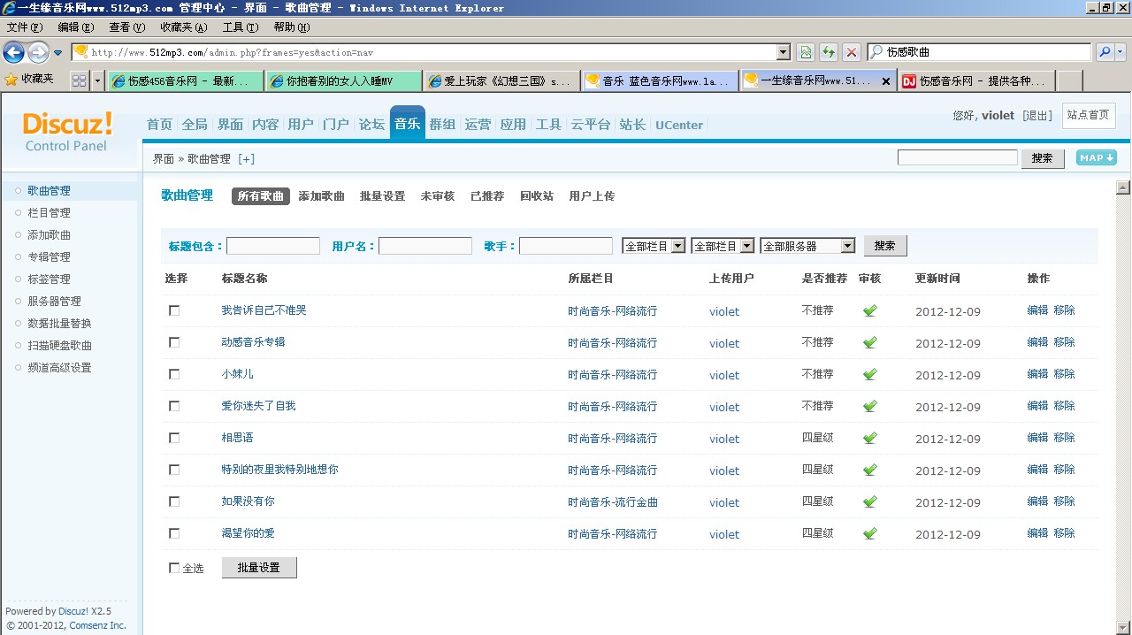The image size is (1132, 635).
Task: Open the 论坛 top navigation menu
Action: [x=371, y=125]
